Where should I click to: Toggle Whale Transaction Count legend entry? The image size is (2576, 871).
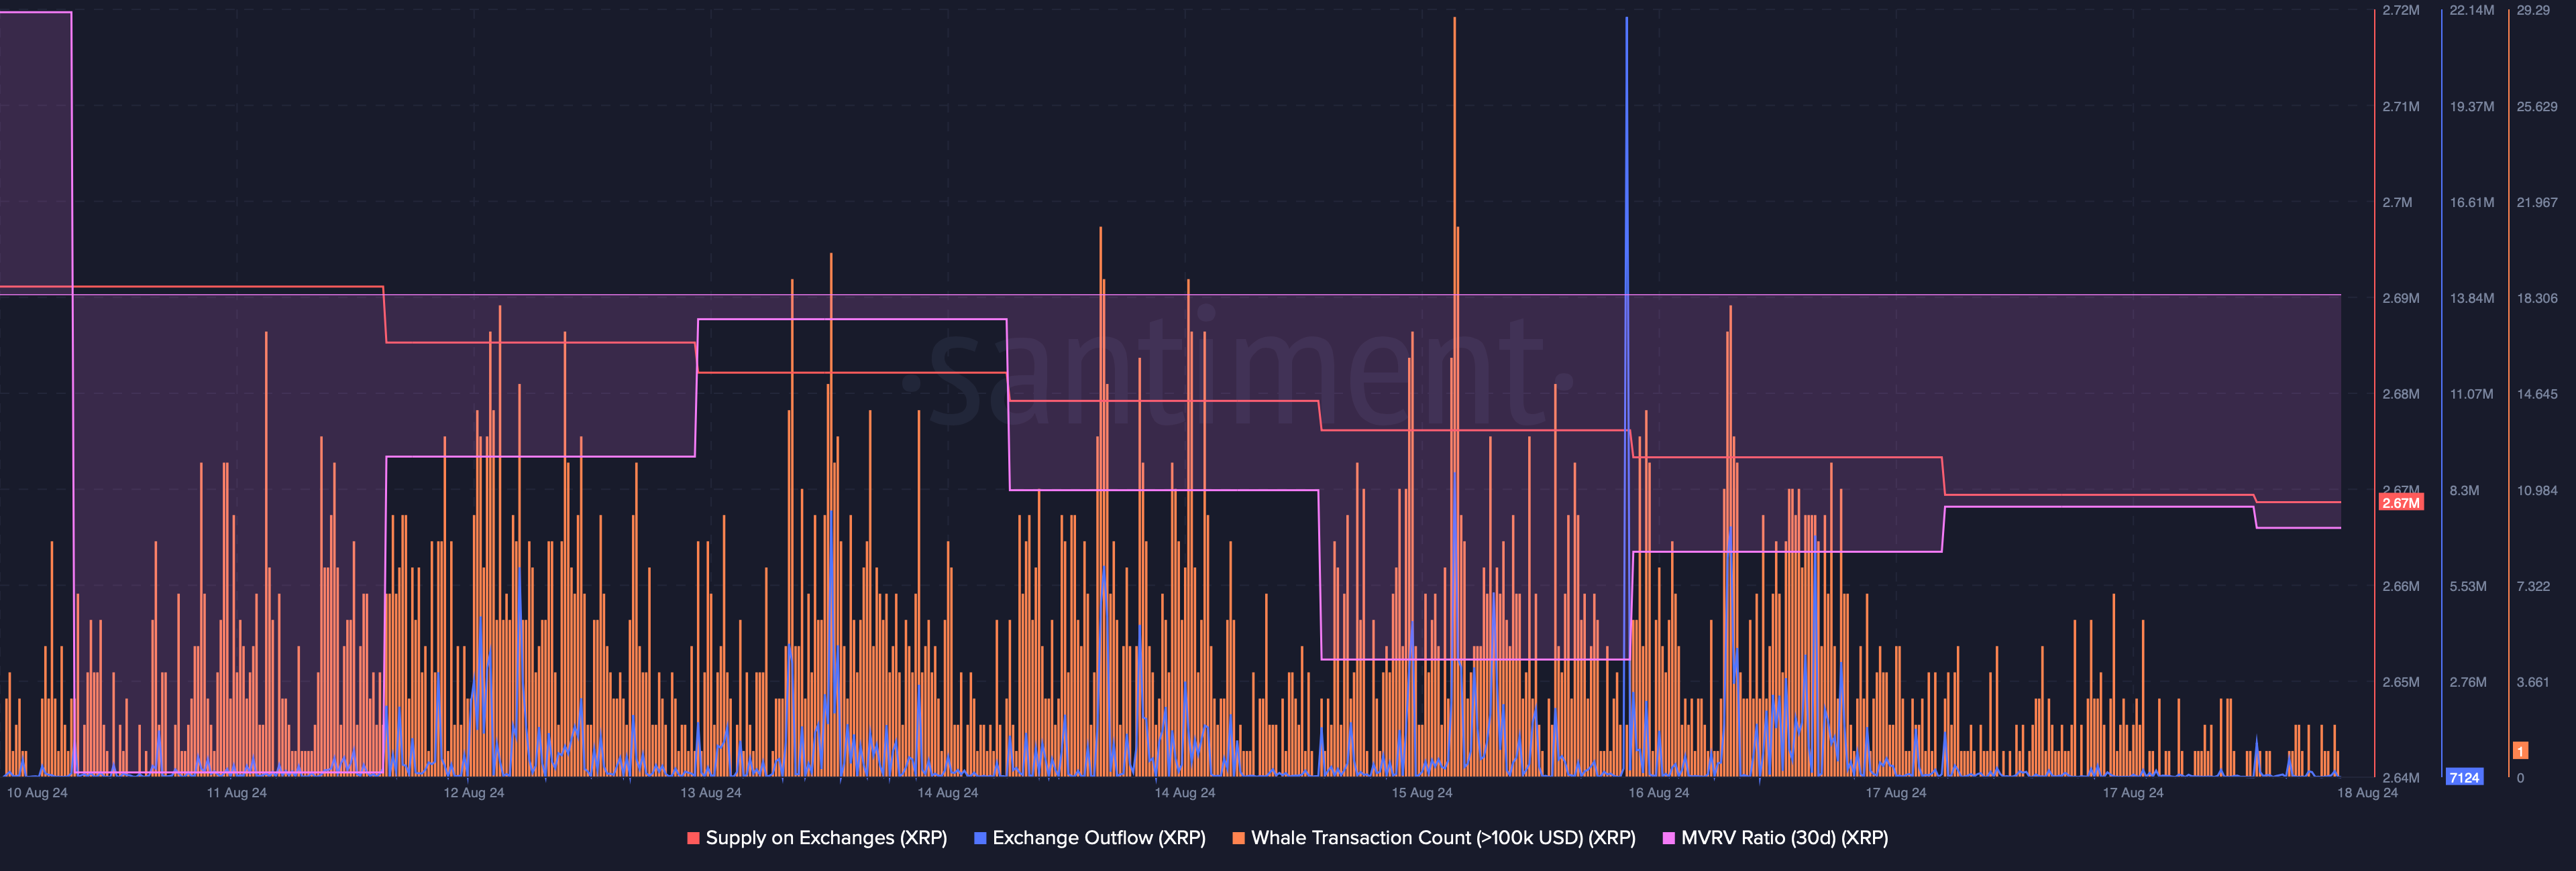pyautogui.click(x=1434, y=838)
